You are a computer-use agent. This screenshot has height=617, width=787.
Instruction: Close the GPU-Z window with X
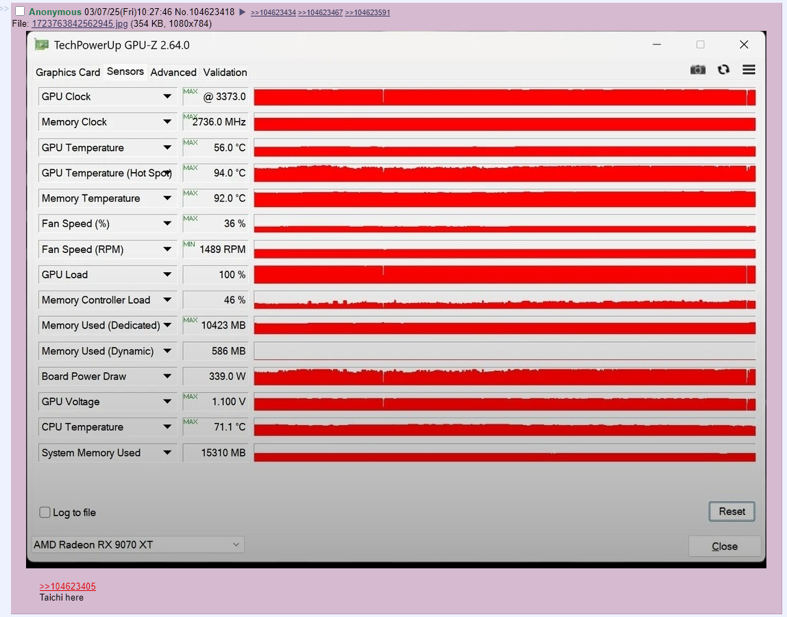click(744, 44)
